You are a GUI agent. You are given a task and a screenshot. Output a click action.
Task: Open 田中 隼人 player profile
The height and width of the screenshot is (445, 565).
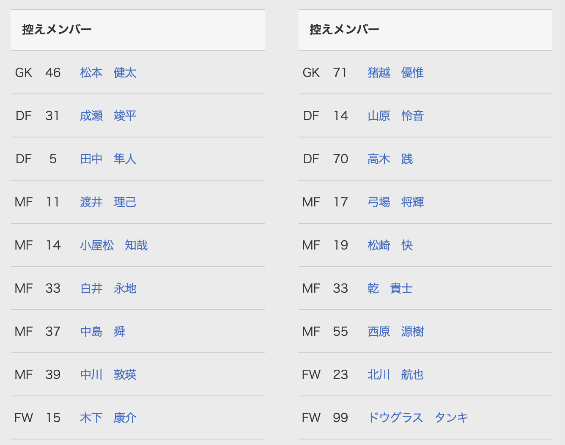108,159
